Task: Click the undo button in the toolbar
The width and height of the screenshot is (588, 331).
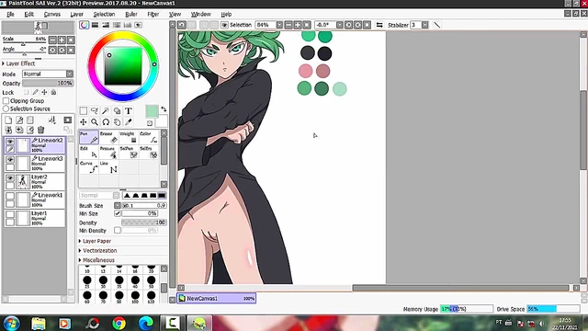Action: point(182,25)
